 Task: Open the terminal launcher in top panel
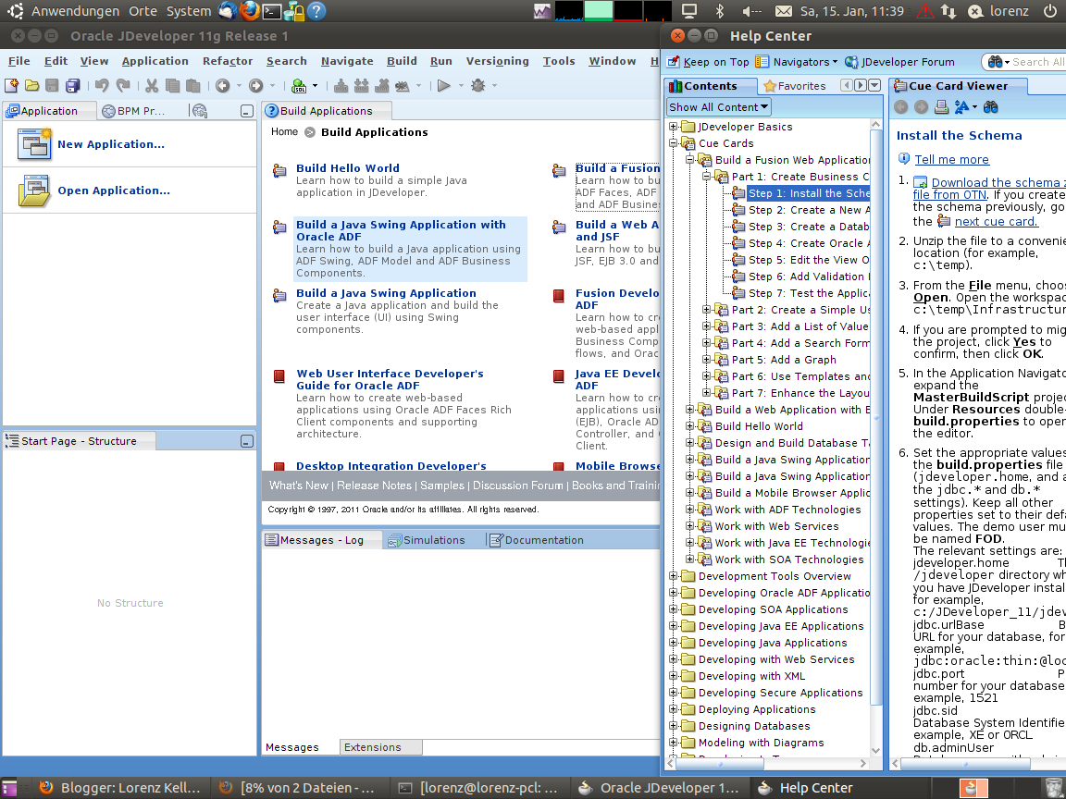[x=272, y=11]
